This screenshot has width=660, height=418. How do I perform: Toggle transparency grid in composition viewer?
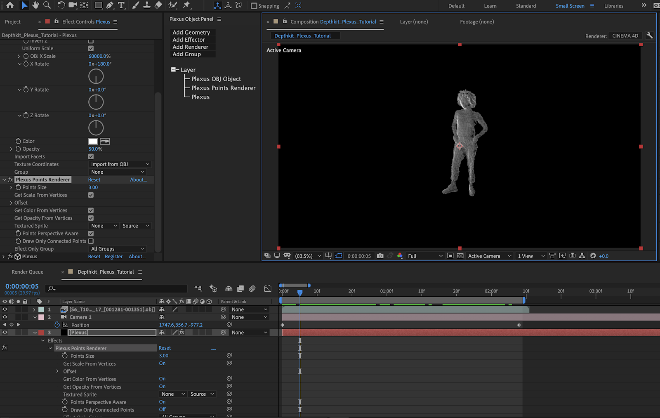pos(460,256)
